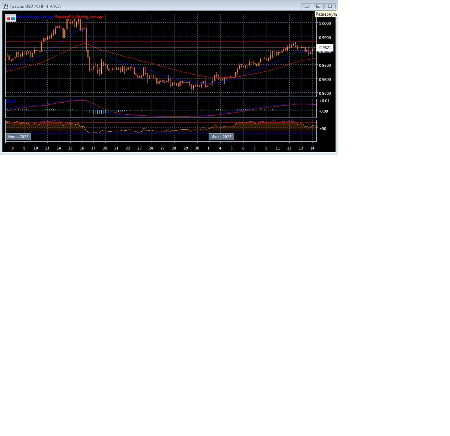Minimize the USD/CHF chart window
This screenshot has height=436, width=450.
(306, 6)
